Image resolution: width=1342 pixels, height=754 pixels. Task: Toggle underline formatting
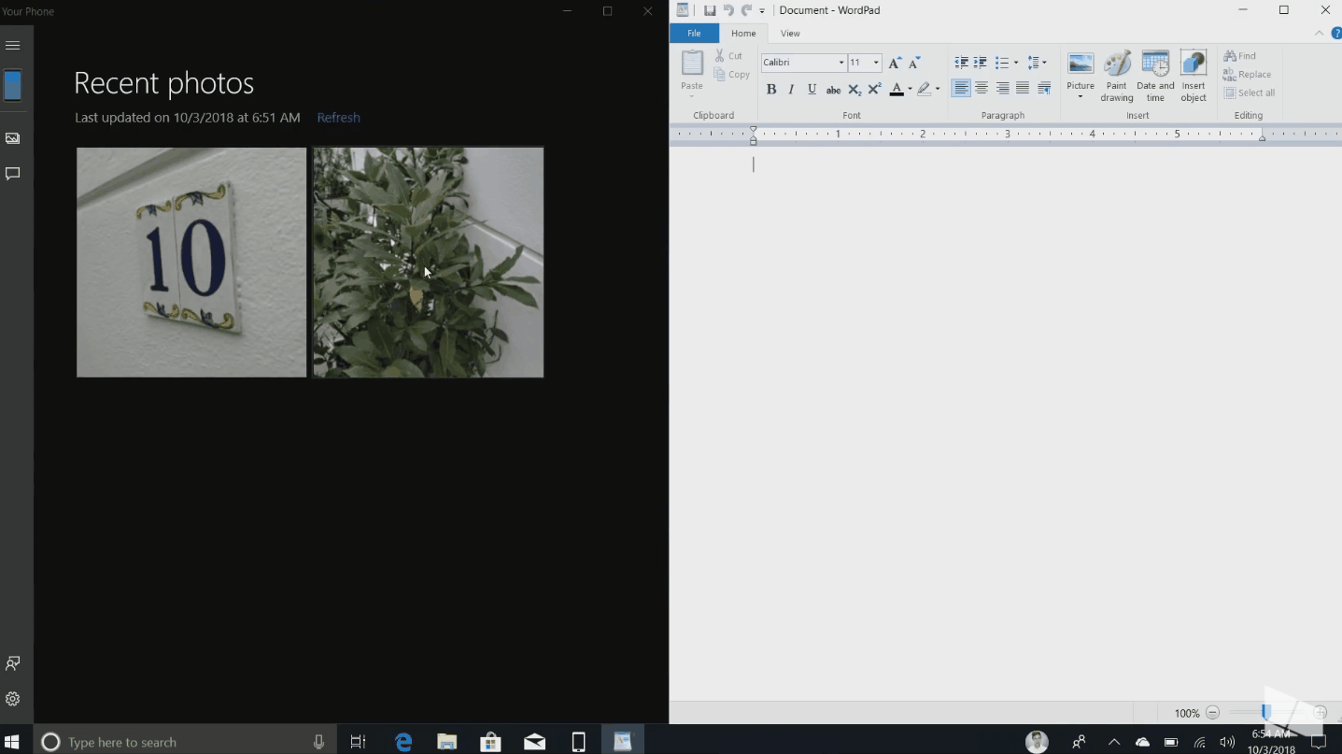[812, 90]
